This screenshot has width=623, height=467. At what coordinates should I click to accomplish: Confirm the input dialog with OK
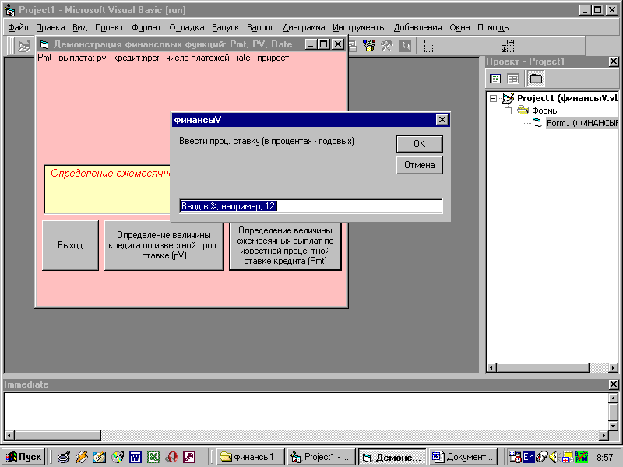point(419,144)
